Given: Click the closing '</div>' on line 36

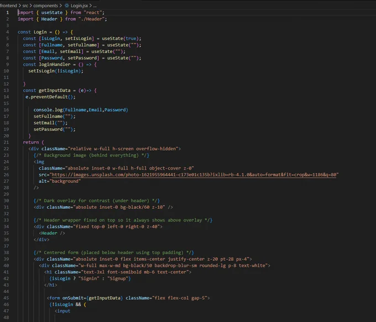Looking at the screenshot, I should (41, 239).
